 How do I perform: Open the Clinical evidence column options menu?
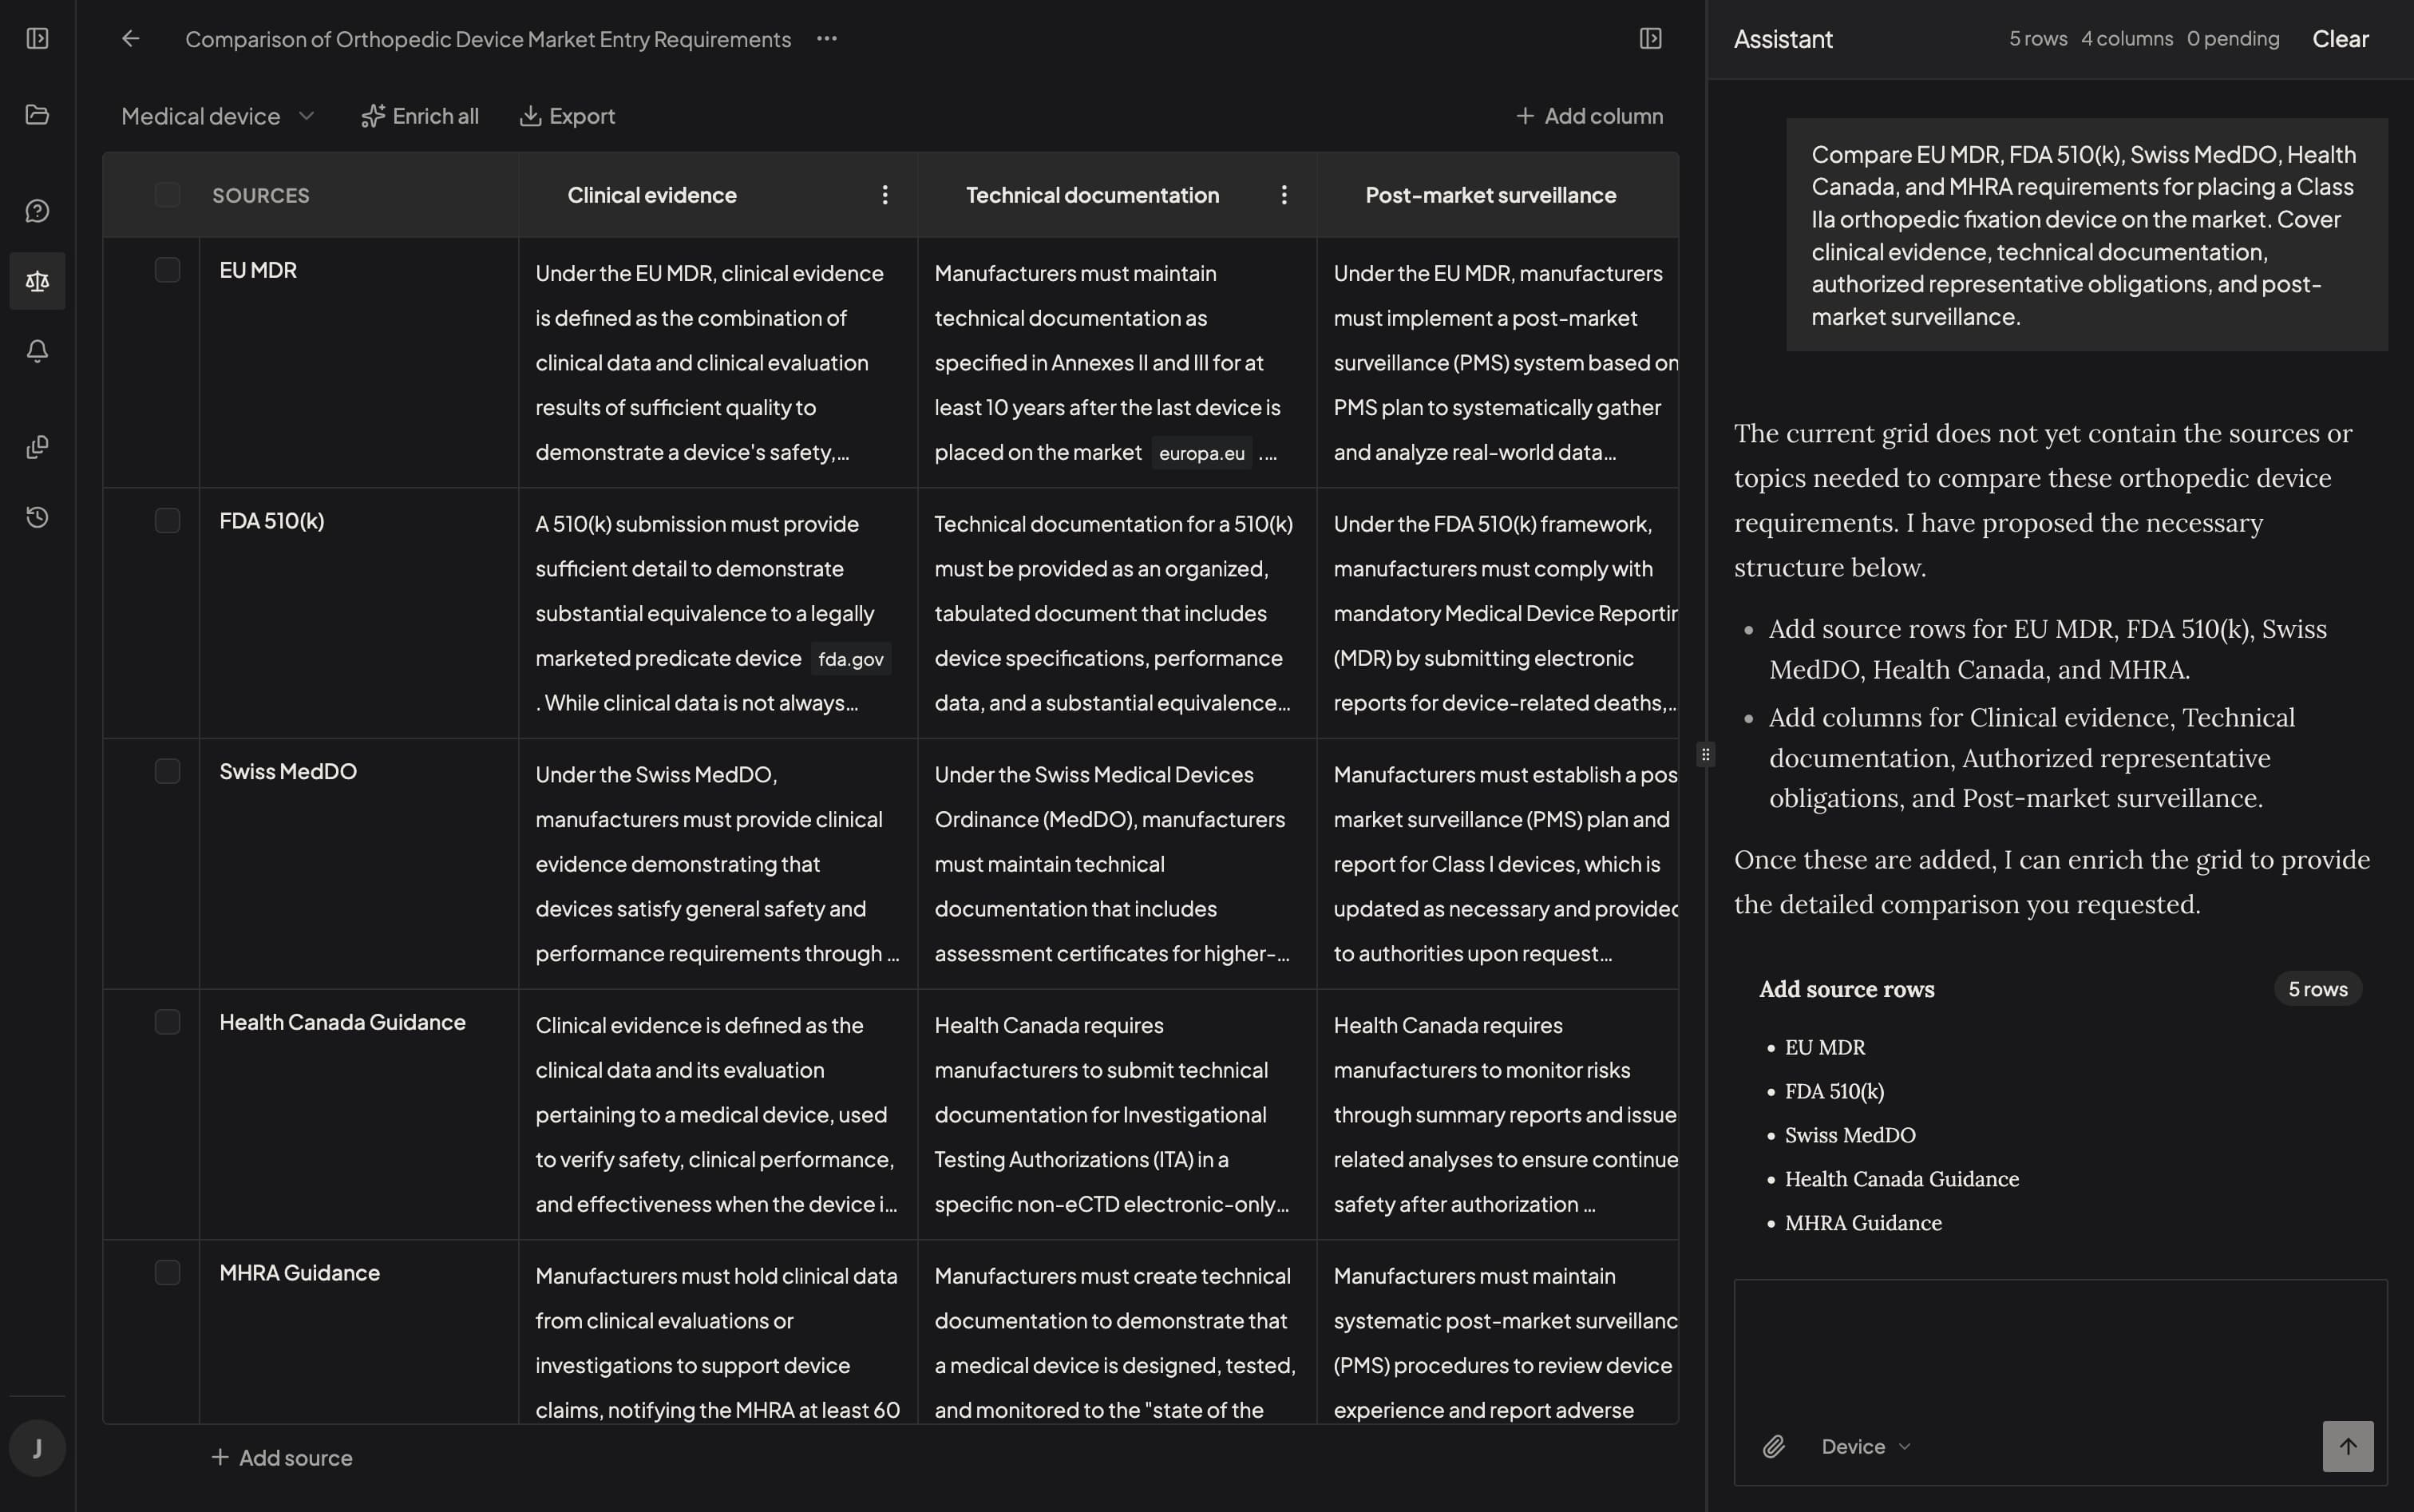884,195
